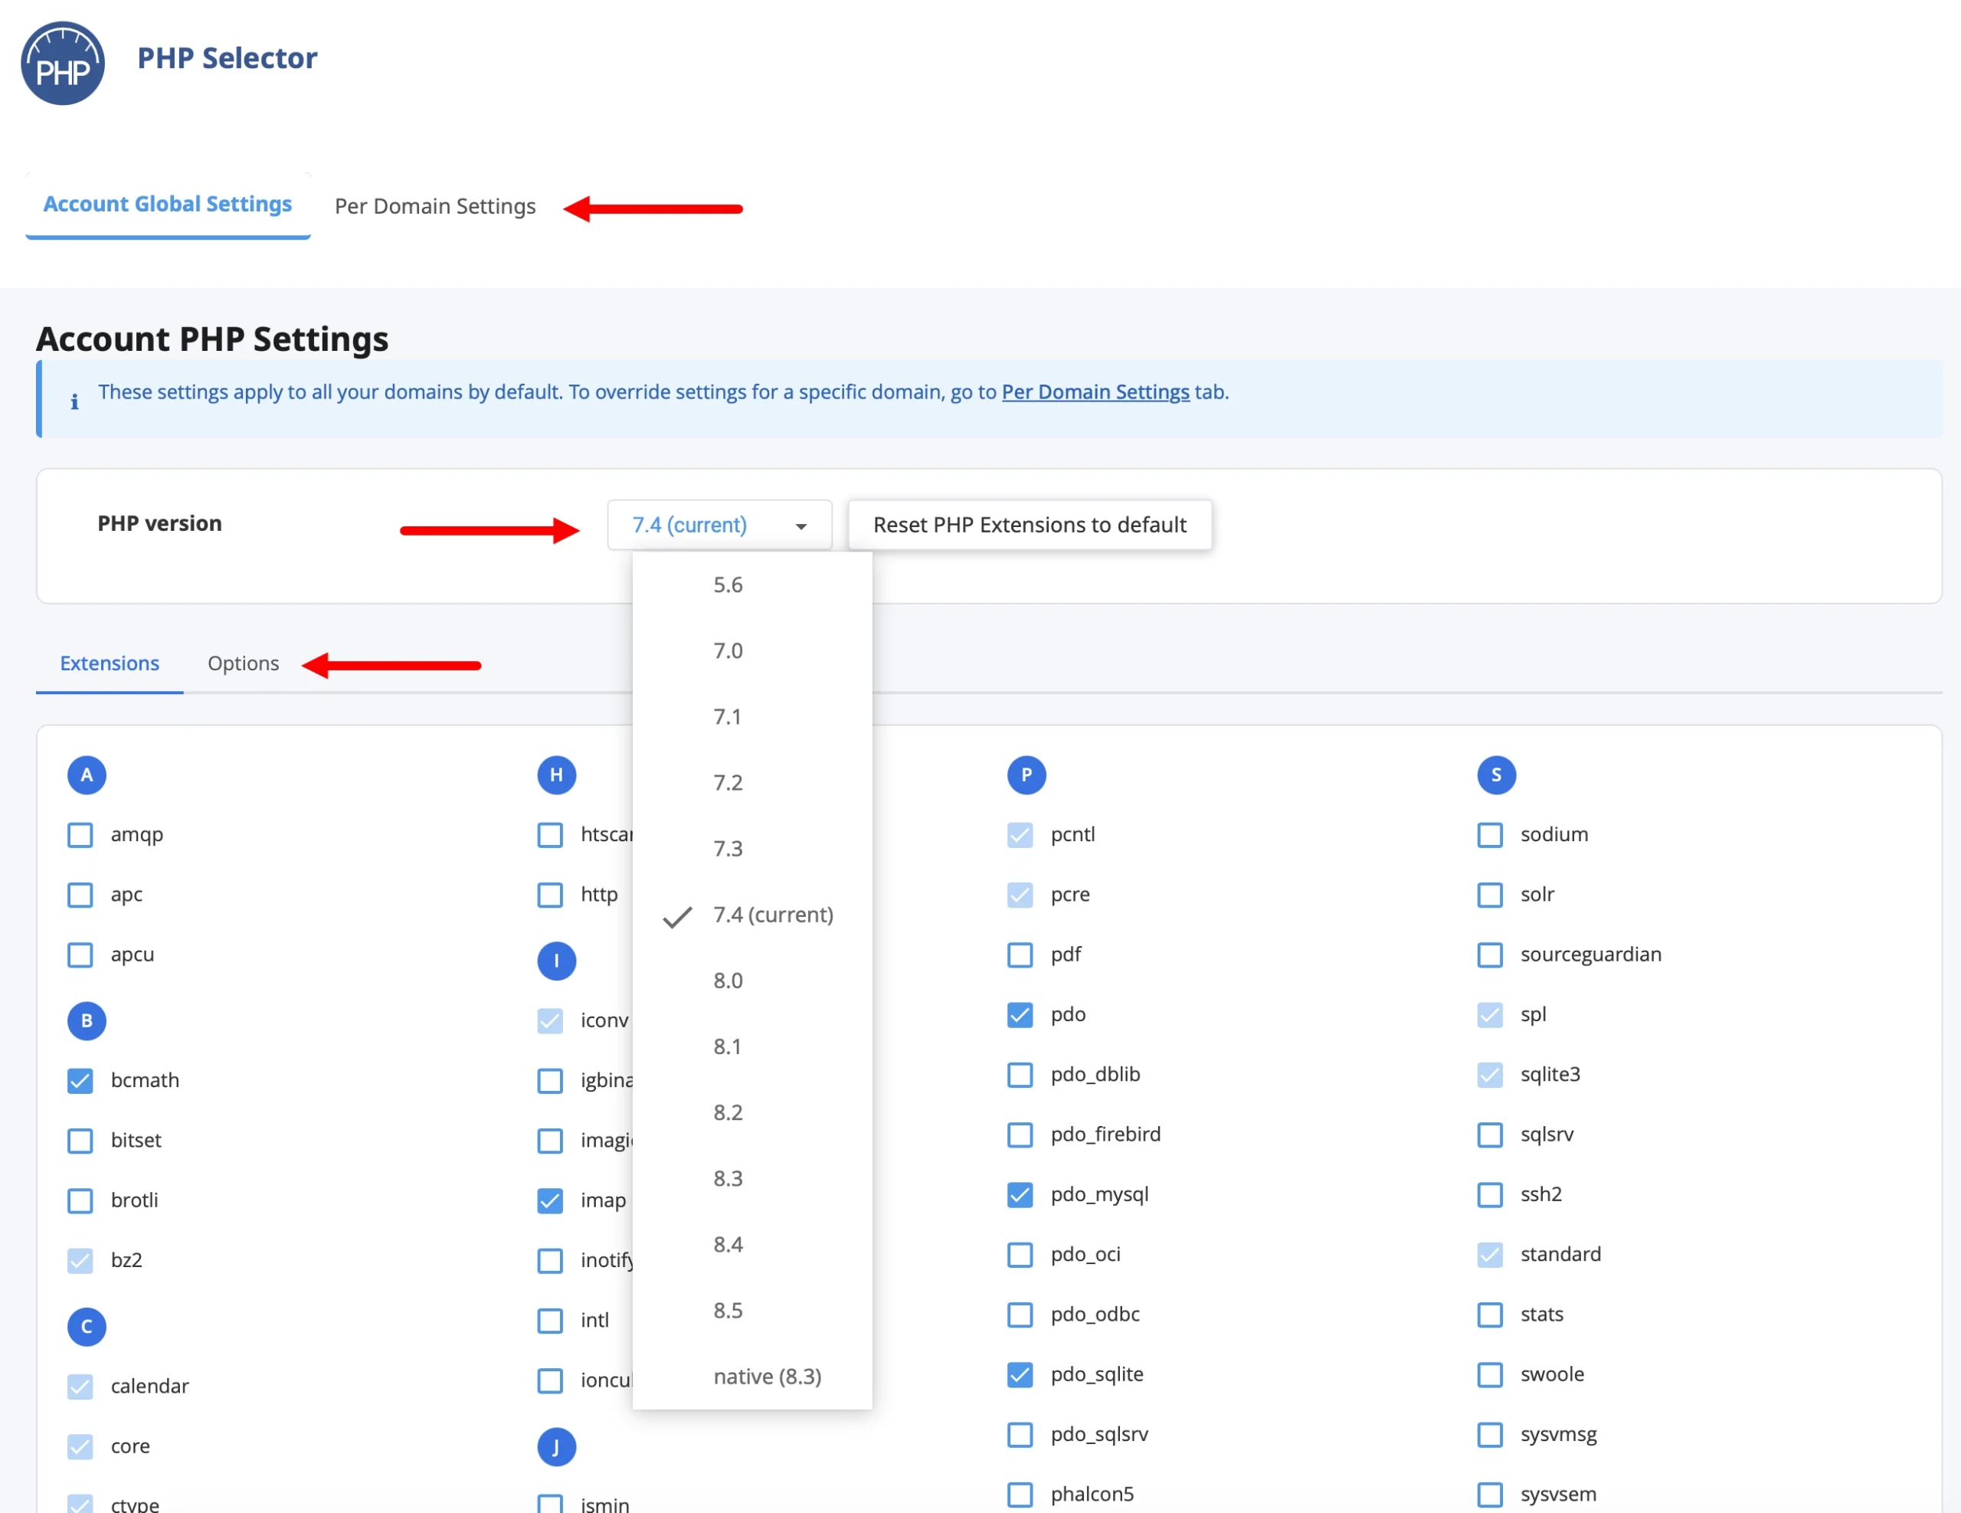
Task: Enable the solr extension checkbox
Action: [x=1491, y=896]
